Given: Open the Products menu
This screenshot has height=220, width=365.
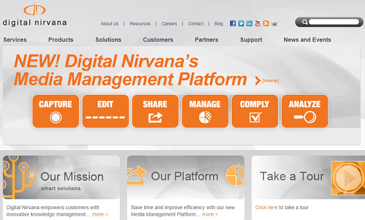Looking at the screenshot, I should [x=61, y=40].
